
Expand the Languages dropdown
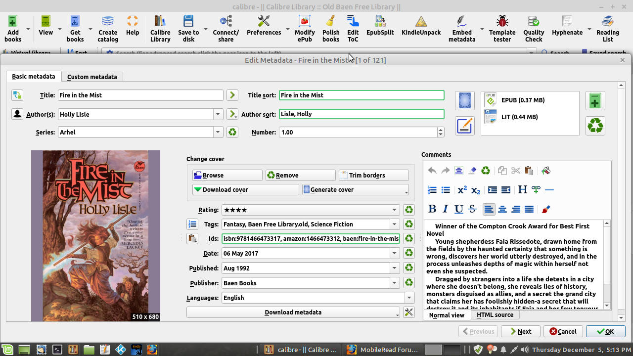pyautogui.click(x=409, y=298)
